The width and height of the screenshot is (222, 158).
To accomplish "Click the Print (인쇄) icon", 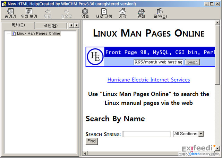I will (141, 11).
